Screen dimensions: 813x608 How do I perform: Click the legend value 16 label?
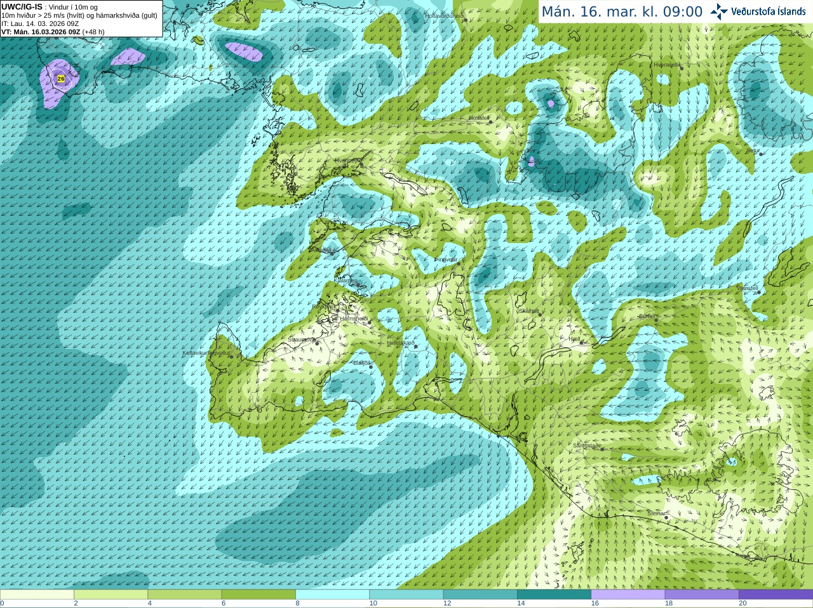[x=595, y=604]
